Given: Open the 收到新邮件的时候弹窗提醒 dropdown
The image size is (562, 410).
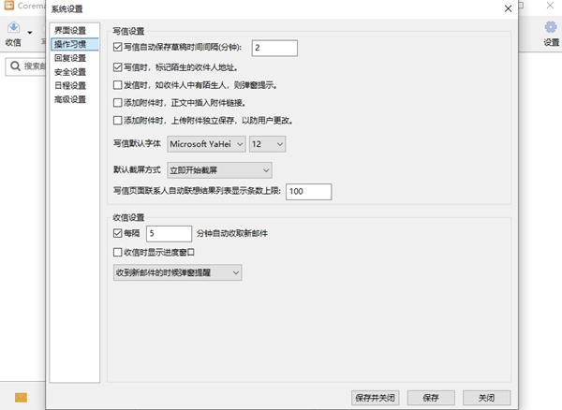Looking at the screenshot, I should click(177, 272).
